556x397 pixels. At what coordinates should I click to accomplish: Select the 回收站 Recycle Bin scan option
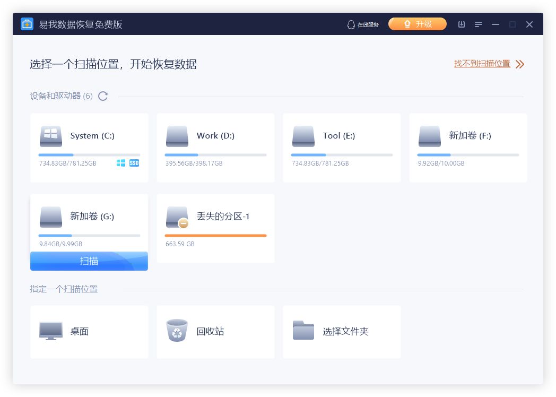[x=215, y=331]
